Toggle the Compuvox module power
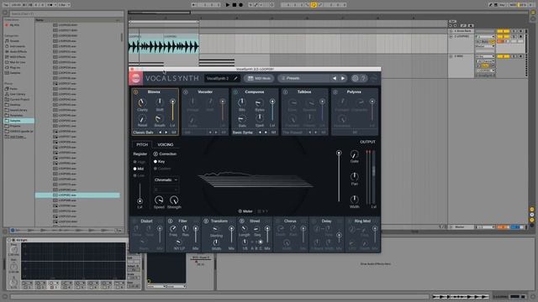Image resolution: width=538 pixels, height=302 pixels. [x=235, y=92]
